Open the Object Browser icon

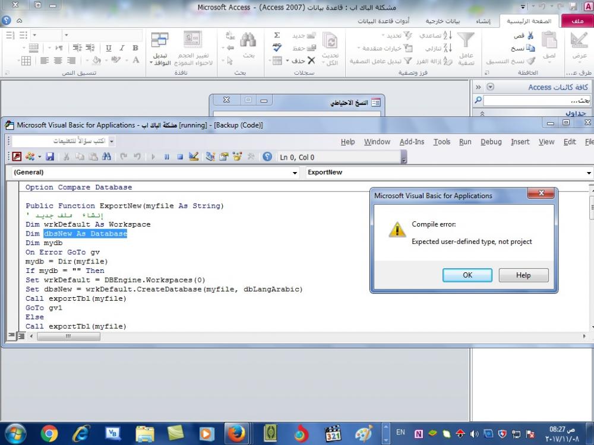[237, 157]
